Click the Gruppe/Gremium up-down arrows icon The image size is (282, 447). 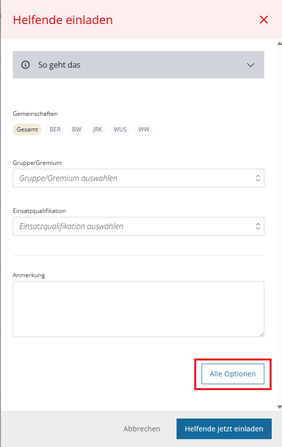click(258, 178)
